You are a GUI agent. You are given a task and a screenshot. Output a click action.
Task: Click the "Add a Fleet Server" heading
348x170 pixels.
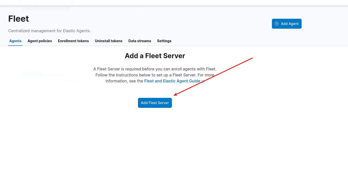pyautogui.click(x=155, y=56)
